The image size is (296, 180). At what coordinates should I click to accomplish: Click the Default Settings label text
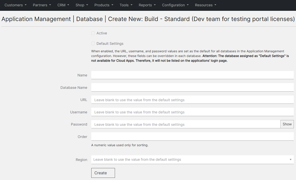110,44
